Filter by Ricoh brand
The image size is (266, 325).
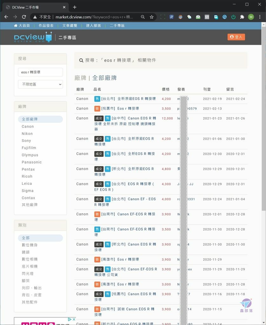(27, 176)
